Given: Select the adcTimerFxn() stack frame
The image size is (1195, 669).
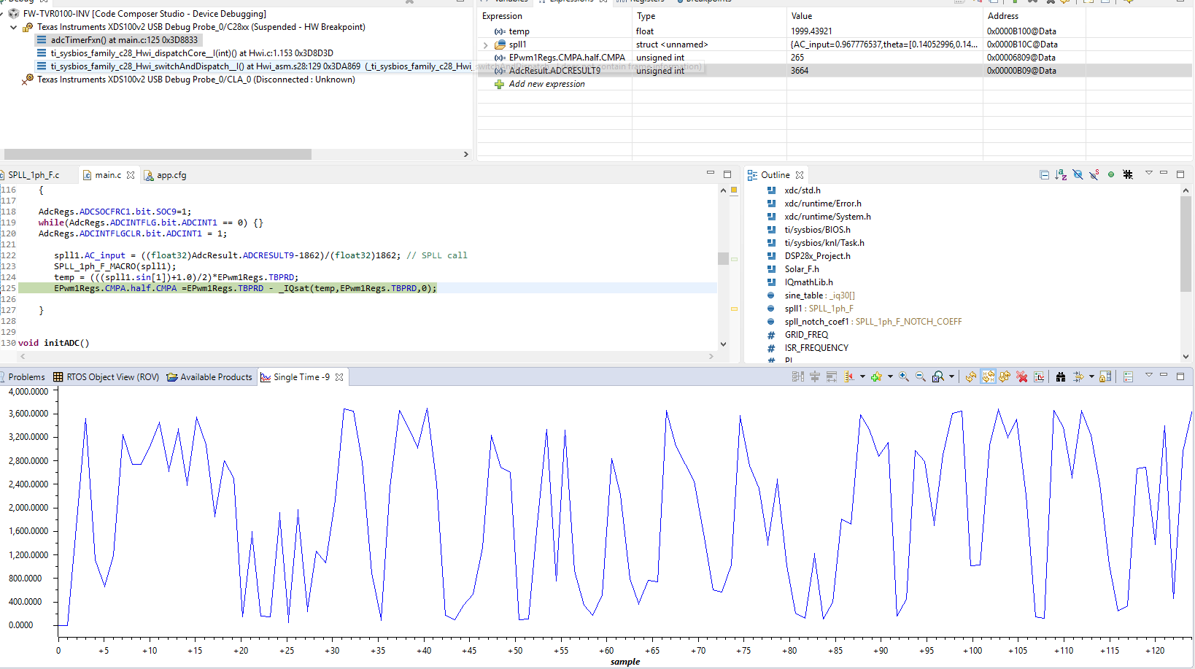Looking at the screenshot, I should [x=117, y=40].
